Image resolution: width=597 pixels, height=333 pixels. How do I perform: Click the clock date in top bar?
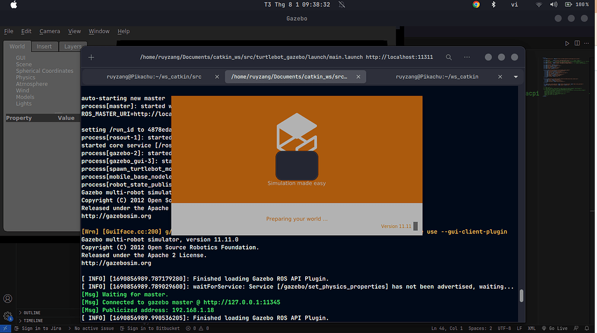click(x=297, y=5)
